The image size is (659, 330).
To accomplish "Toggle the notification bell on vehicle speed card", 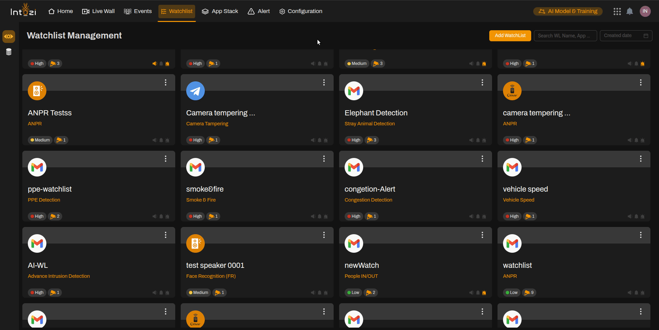I will [x=636, y=216].
